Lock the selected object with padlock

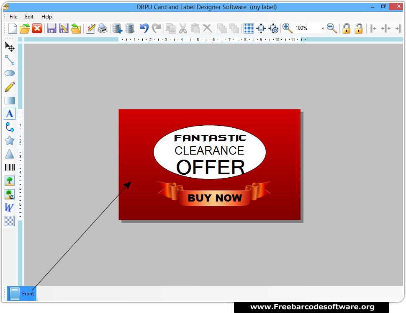(347, 28)
